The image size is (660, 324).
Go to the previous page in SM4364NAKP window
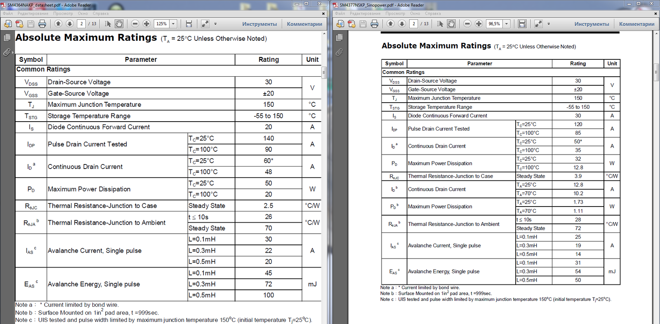point(58,24)
